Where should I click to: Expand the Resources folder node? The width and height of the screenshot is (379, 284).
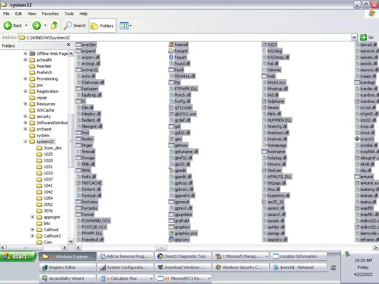point(26,104)
